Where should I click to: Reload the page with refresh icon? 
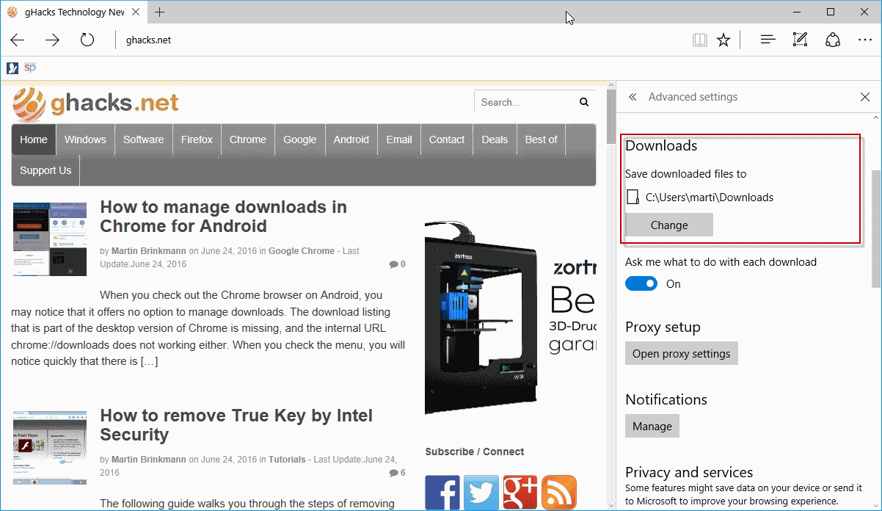point(87,40)
